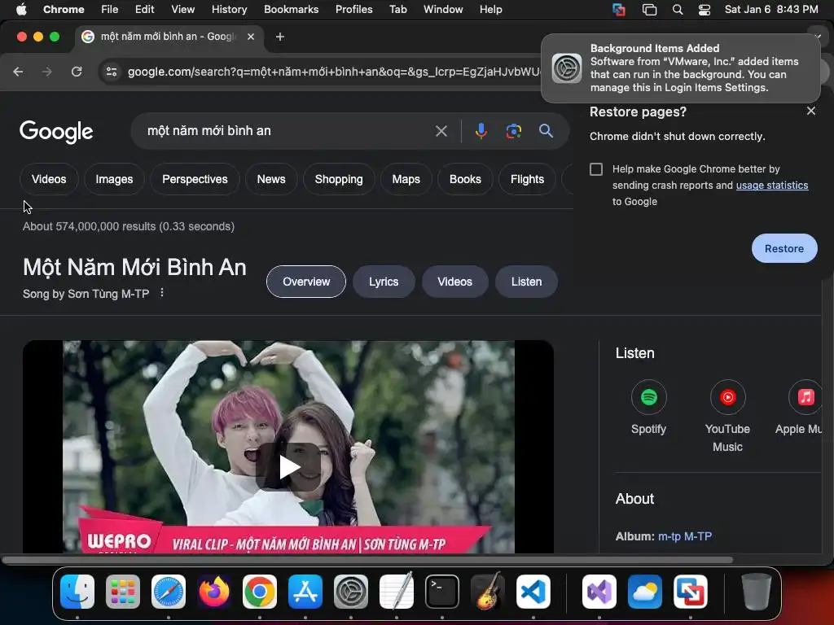Filter results by News
Image resolution: width=834 pixels, height=625 pixels.
pos(271,179)
